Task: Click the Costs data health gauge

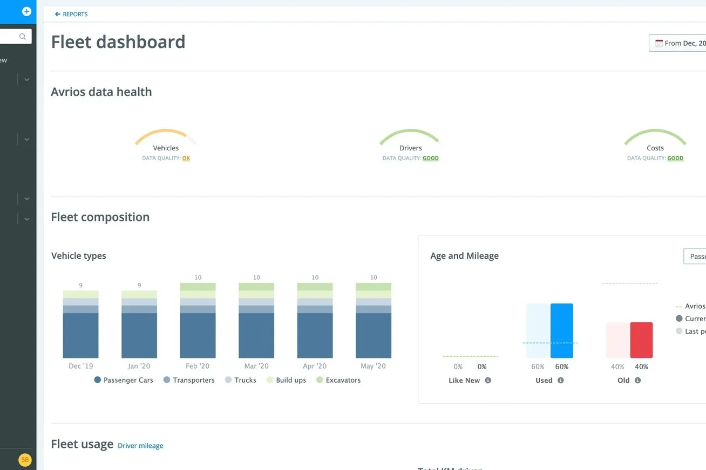Action: click(655, 138)
